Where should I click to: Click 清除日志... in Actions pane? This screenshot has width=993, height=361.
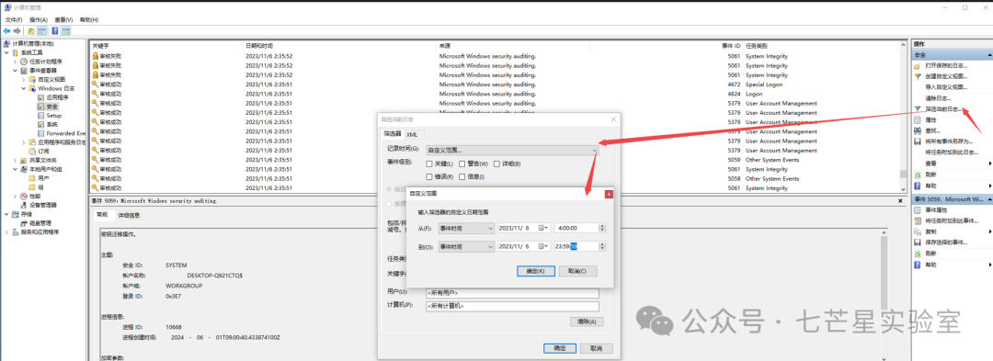pos(938,98)
